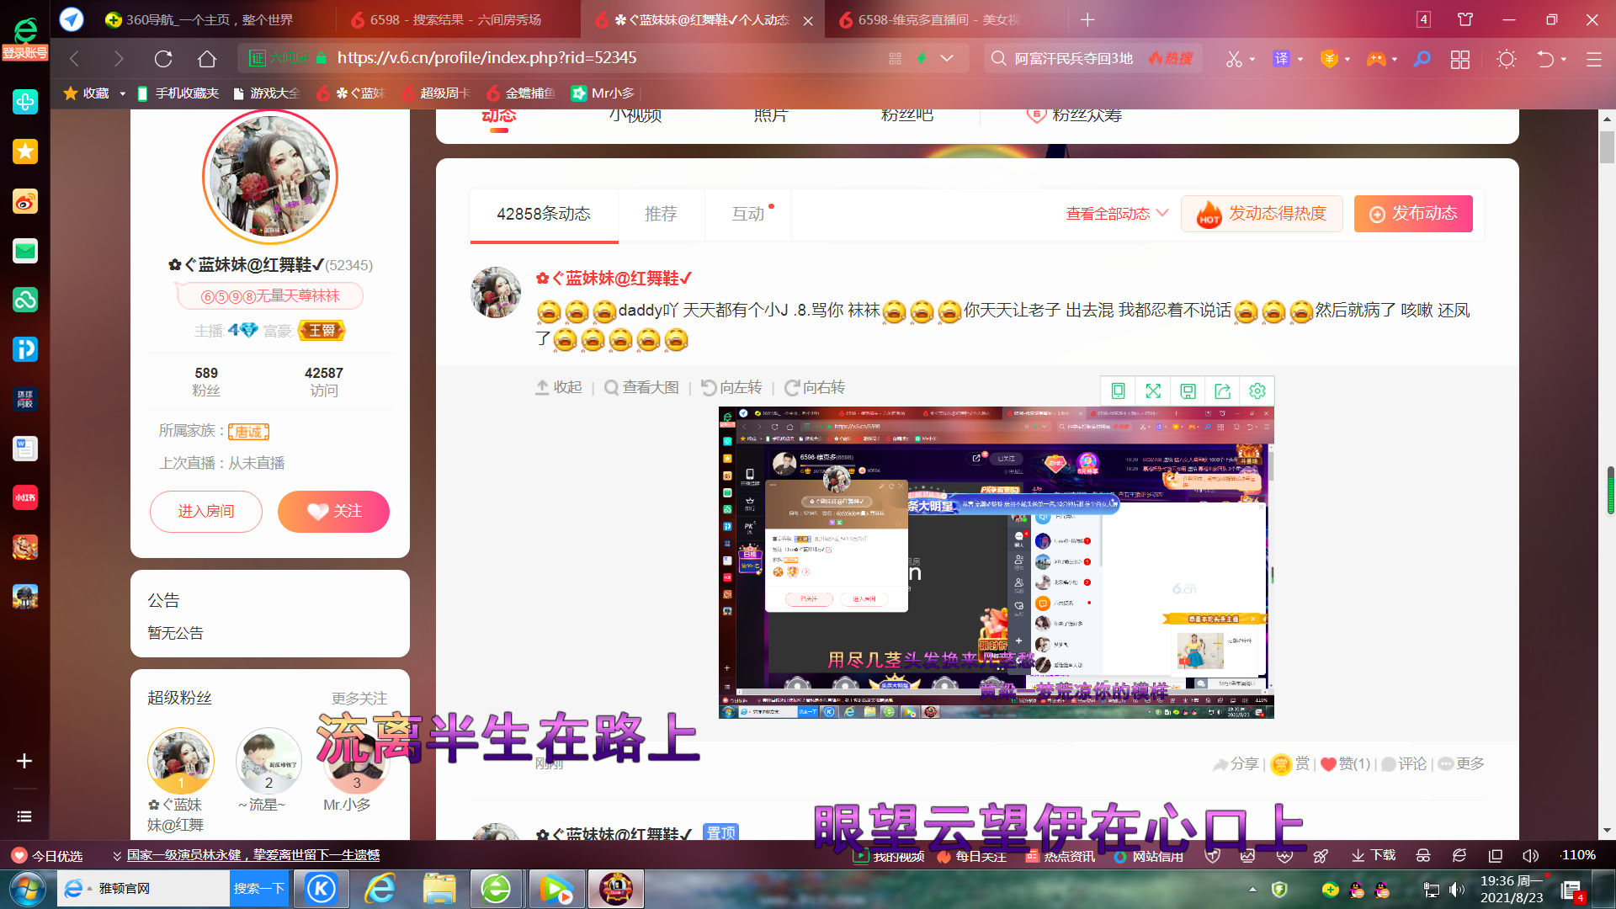Click the first green image-toolbar icon
Image resolution: width=1616 pixels, height=909 pixels.
pos(1118,391)
